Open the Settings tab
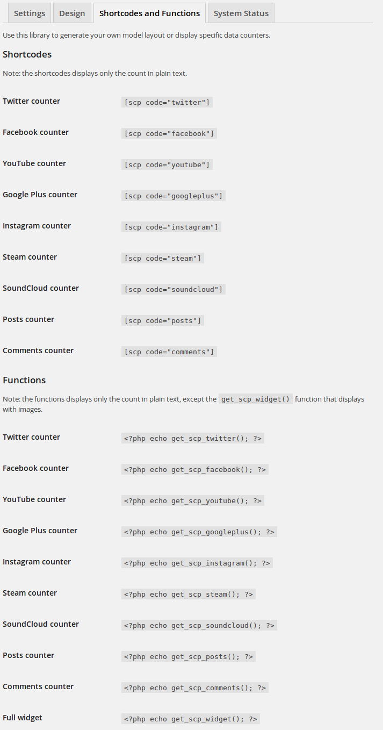The image size is (383, 730). (30, 13)
